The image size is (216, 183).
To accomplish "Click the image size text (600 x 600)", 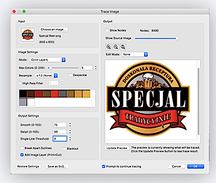I will click(x=47, y=42).
